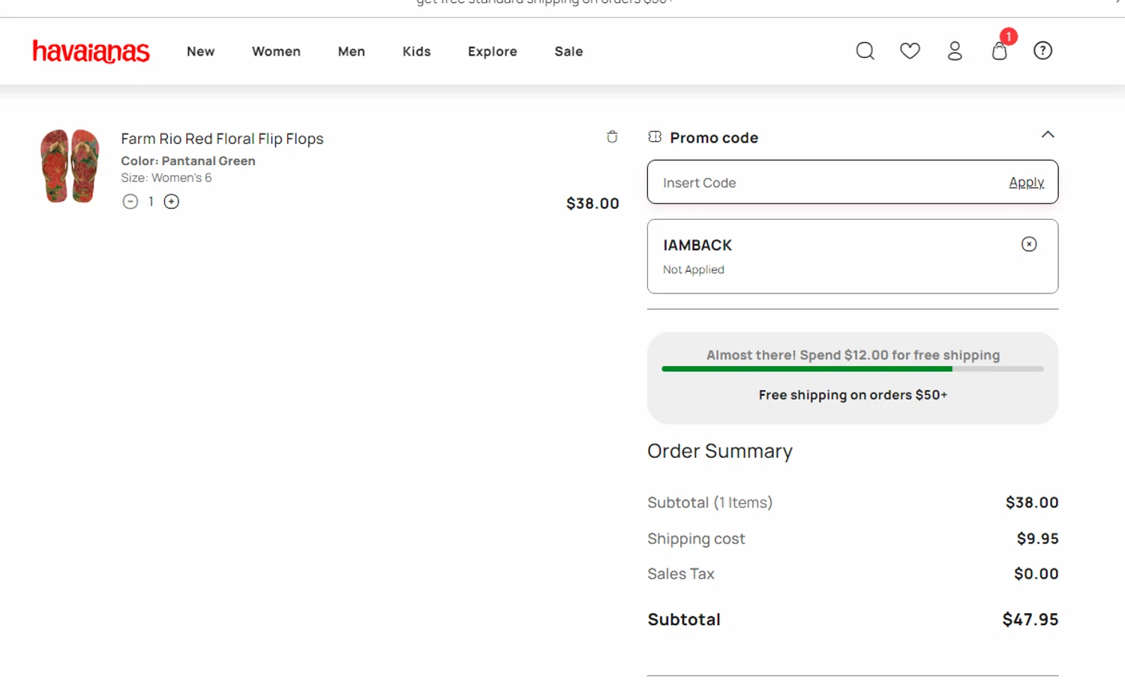Open the New menu
The height and width of the screenshot is (698, 1125).
point(200,51)
